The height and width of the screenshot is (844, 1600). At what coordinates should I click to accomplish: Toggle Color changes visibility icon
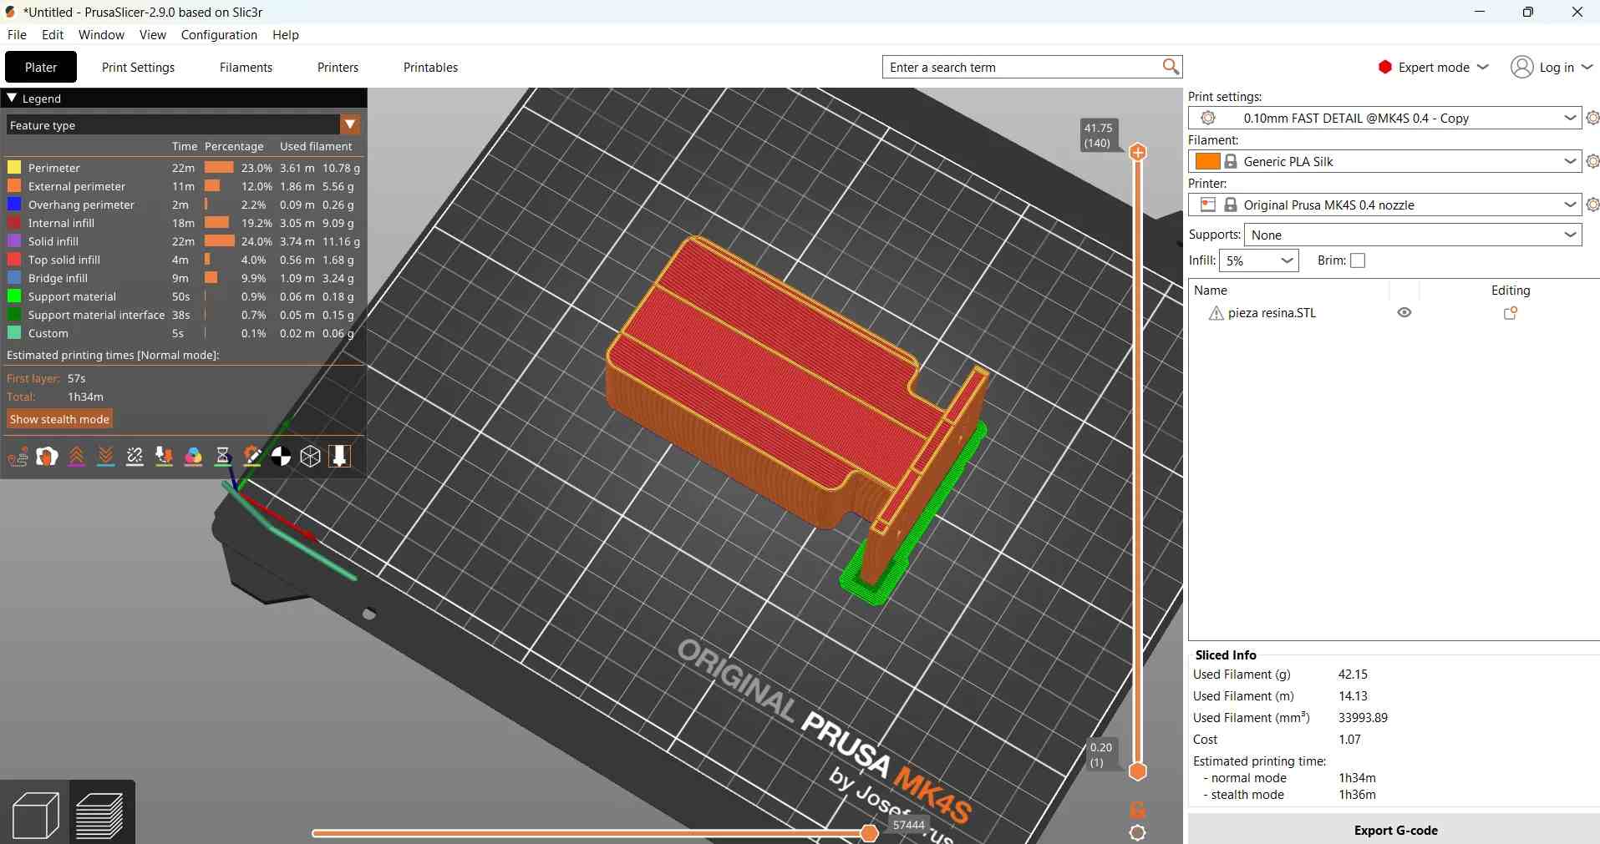point(193,457)
